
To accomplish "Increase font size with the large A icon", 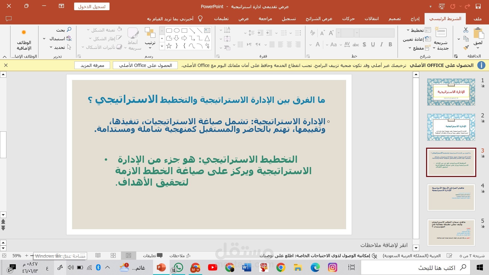I will pyautogui.click(x=331, y=33).
